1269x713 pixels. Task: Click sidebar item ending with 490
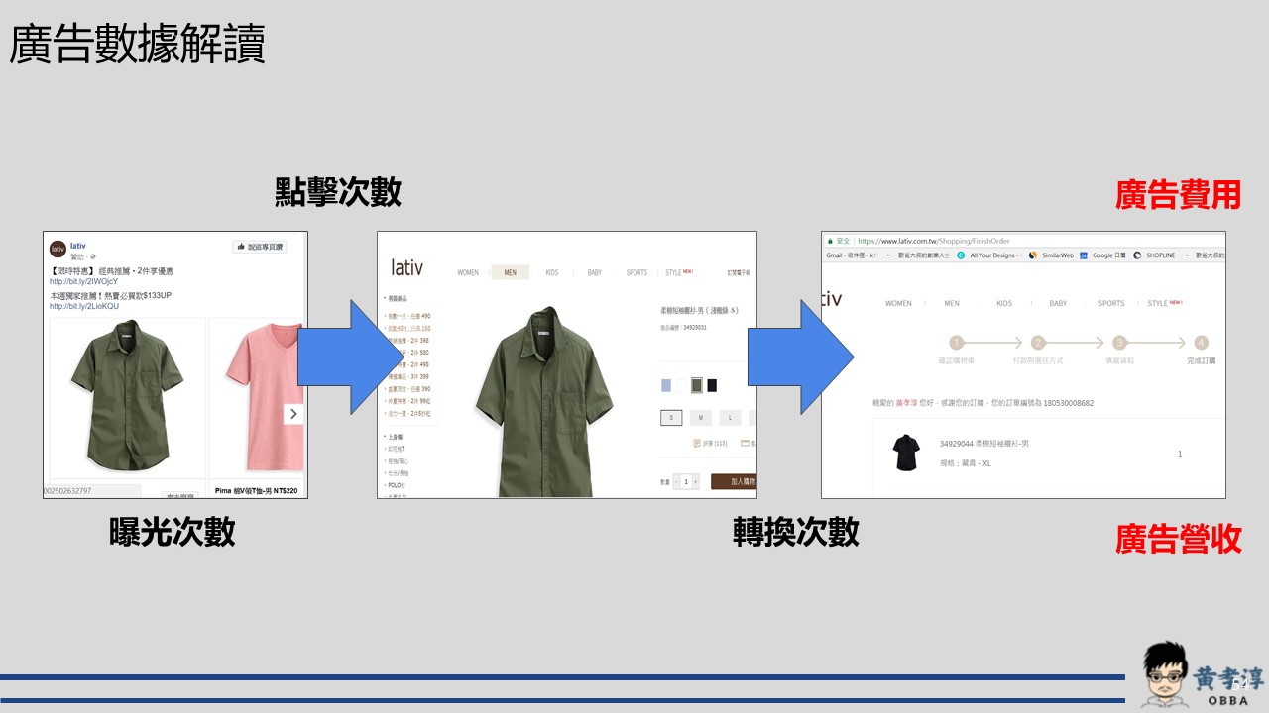click(407, 315)
